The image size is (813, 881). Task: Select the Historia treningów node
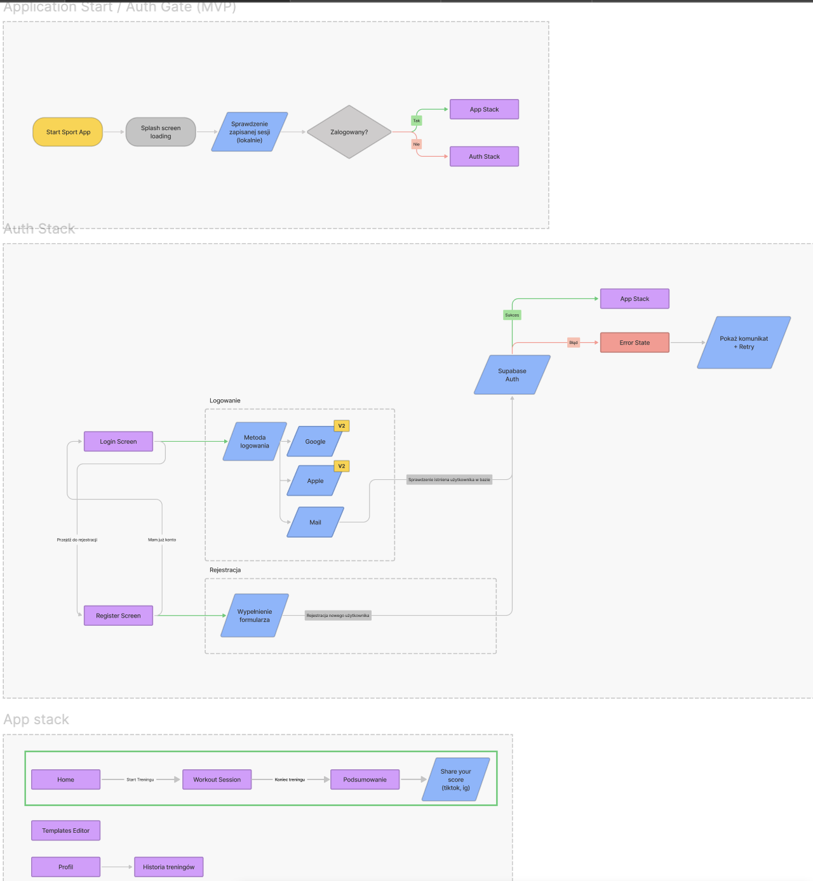pyautogui.click(x=169, y=867)
